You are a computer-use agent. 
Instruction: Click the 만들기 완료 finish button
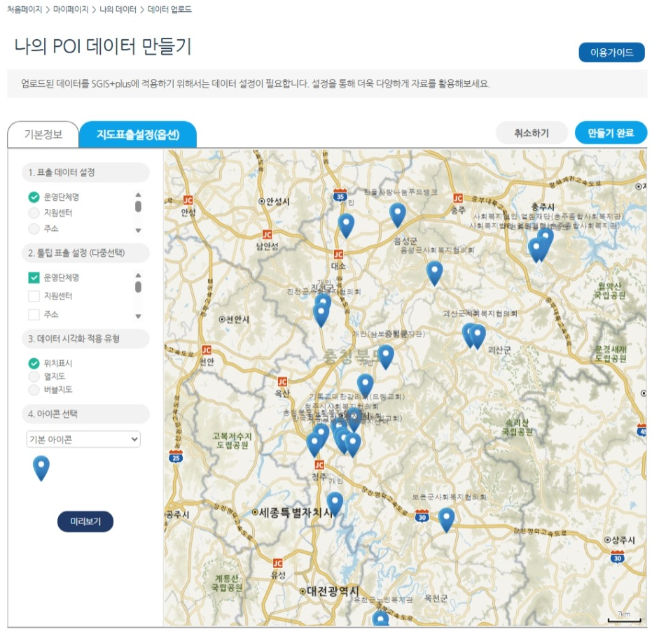(611, 133)
